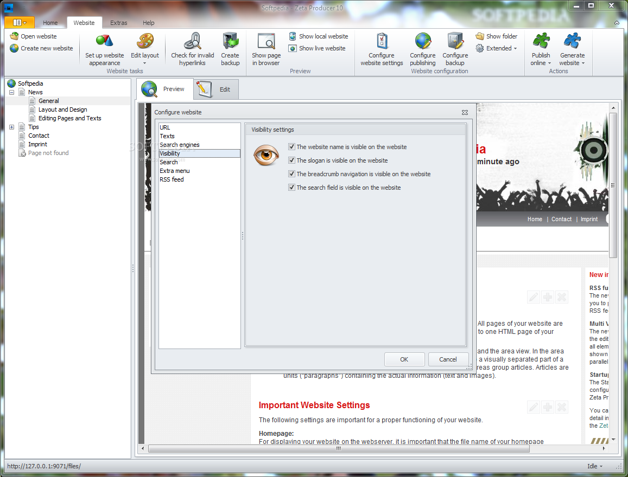Screen dimensions: 628x477
Task: Click the application menu button
Action: pyautogui.click(x=19, y=22)
